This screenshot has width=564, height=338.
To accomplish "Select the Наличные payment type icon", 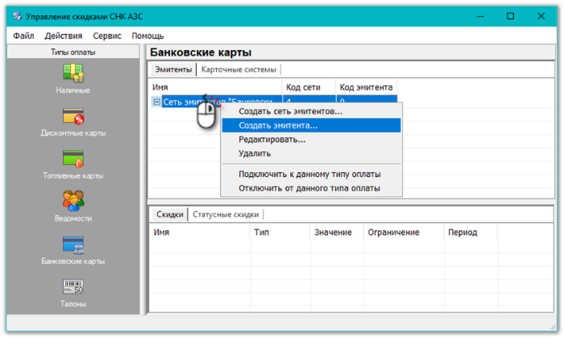I will [x=73, y=72].
